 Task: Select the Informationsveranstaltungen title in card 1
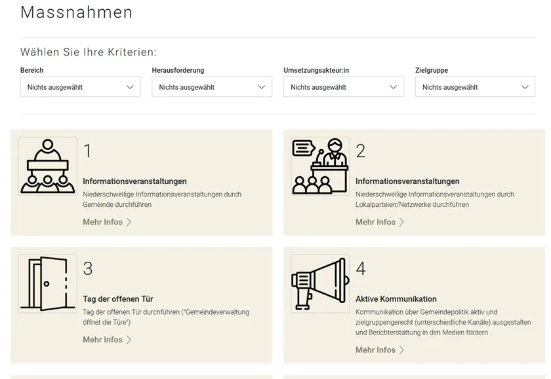tap(134, 181)
